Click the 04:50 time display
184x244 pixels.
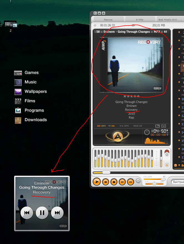tap(159, 131)
